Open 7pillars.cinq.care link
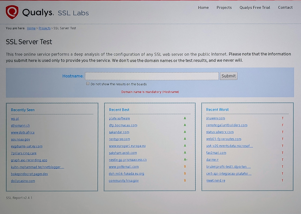The height and width of the screenshot is (214, 301). [x=24, y=153]
